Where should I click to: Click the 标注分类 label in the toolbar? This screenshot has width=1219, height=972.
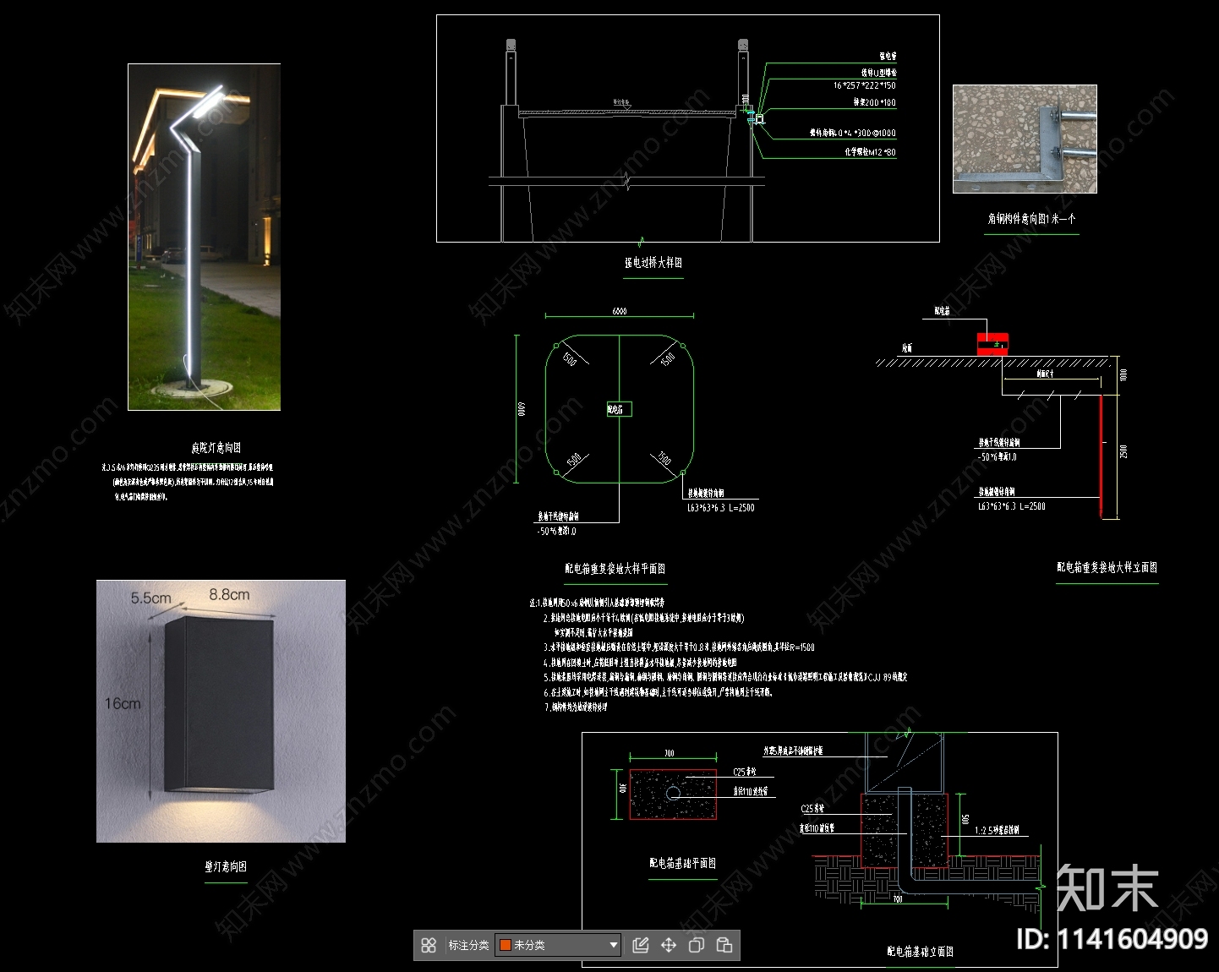pos(468,945)
